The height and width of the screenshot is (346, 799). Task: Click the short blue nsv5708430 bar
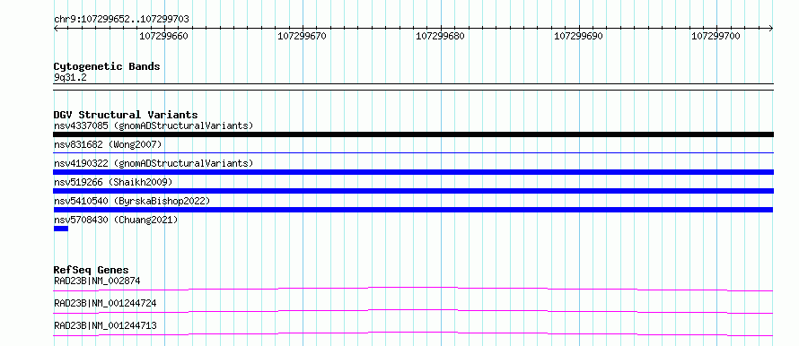click(x=61, y=229)
